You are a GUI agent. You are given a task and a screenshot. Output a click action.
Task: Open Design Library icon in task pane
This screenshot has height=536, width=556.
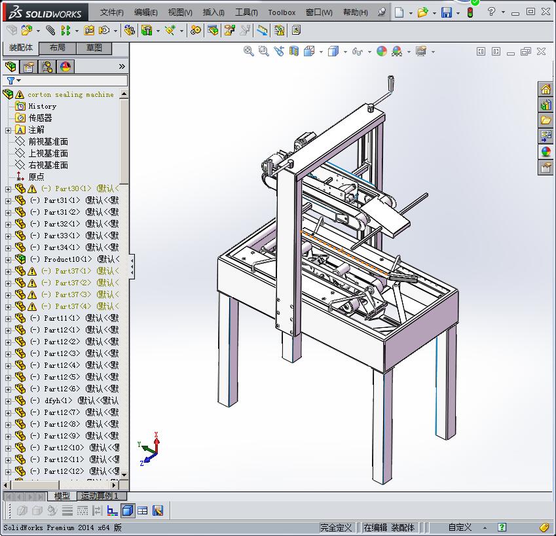(x=546, y=105)
